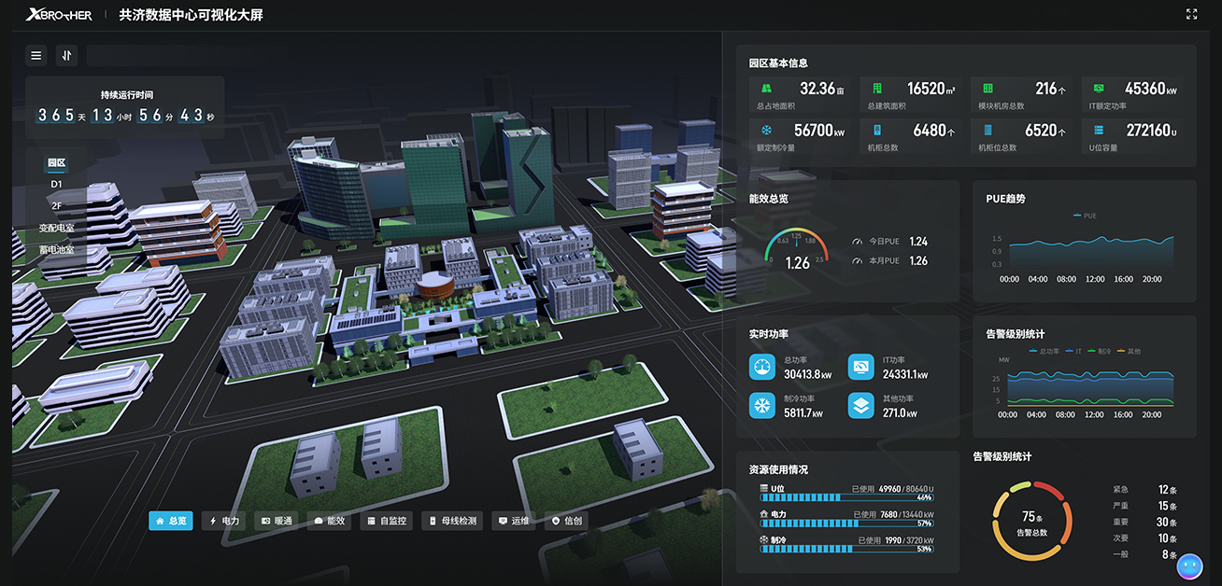Choose 2F in the left navigation

(x=56, y=206)
